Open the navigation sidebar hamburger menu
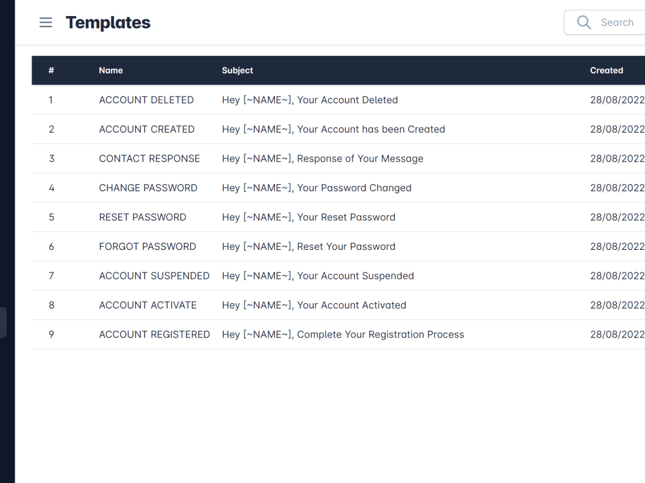The image size is (645, 483). click(45, 22)
